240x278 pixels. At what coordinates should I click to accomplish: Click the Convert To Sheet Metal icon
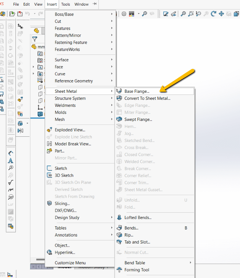119,98
